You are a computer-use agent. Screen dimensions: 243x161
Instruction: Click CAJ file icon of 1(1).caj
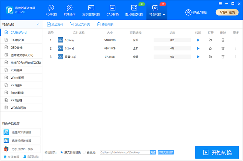(x=60, y=40)
